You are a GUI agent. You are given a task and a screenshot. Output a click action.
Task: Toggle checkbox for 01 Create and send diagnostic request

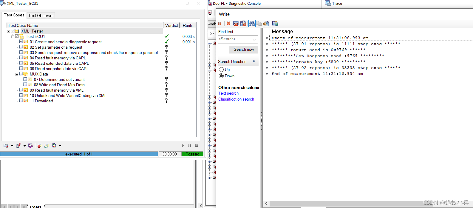[21, 42]
